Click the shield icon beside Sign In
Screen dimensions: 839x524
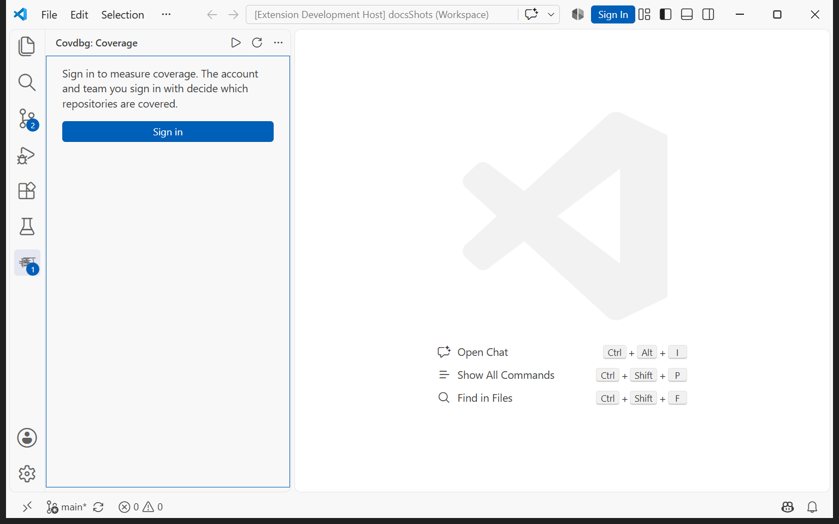pos(578,15)
